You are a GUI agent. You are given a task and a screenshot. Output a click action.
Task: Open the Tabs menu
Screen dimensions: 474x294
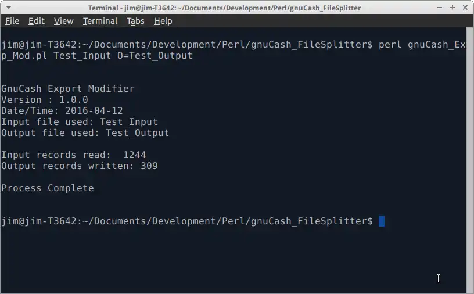coord(135,21)
